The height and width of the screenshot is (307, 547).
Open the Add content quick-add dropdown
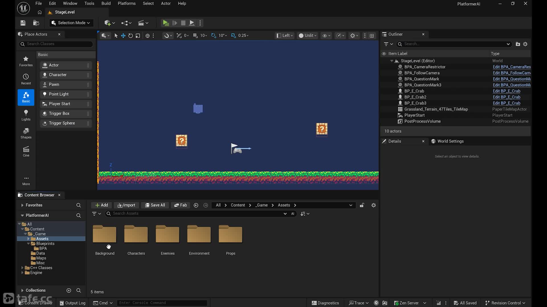tap(109, 23)
